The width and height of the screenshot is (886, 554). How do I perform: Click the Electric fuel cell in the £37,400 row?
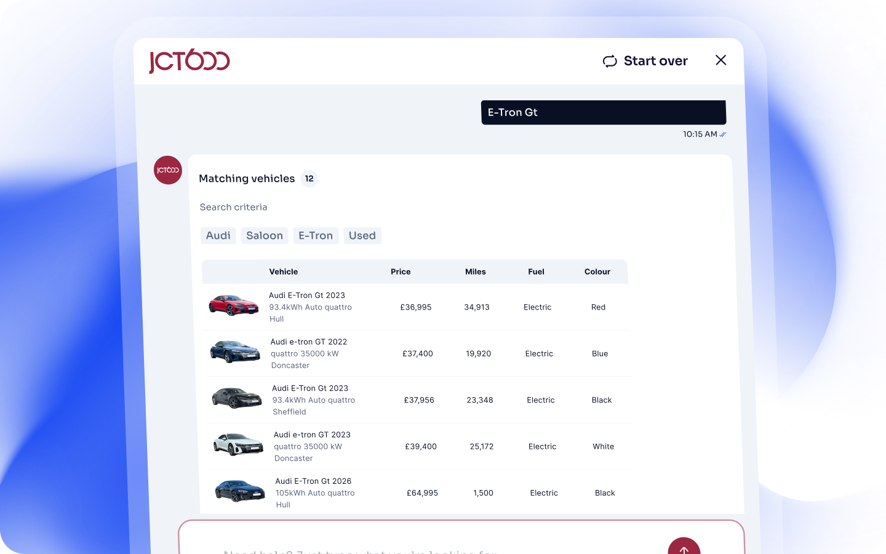click(539, 354)
